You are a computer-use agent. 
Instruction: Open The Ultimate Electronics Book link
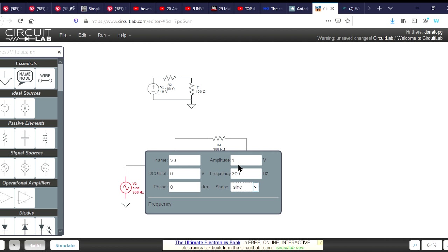208,243
